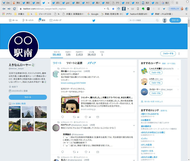Expand options chevron on KBブラック tweet
Viewport: 190px width, 161px height.
134,125
